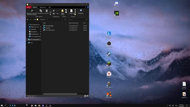This screenshot has width=190, height=107.
Task: Sort by Дата изменения column header
Action: [74, 23]
